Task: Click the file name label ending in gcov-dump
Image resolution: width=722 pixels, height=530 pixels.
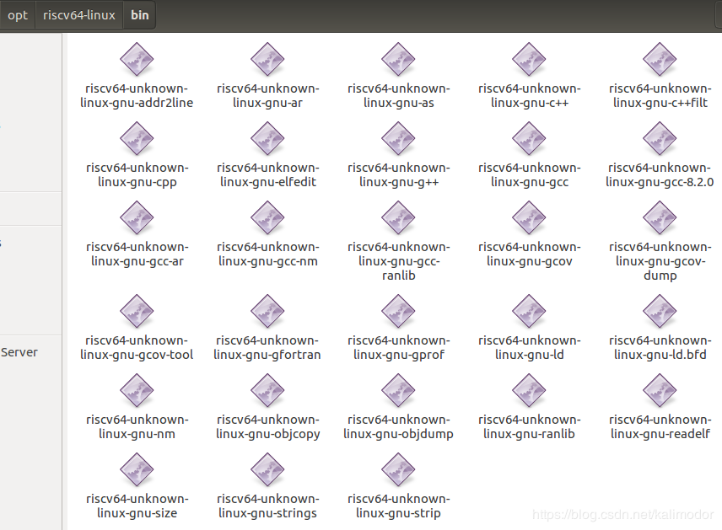Action: [660, 261]
